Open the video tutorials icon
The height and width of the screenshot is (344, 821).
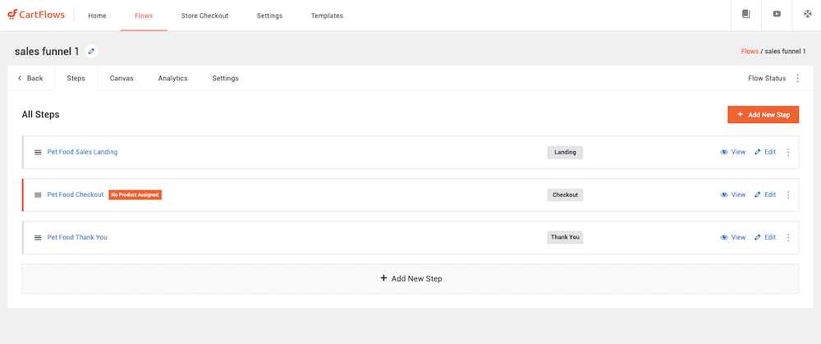[x=777, y=15]
